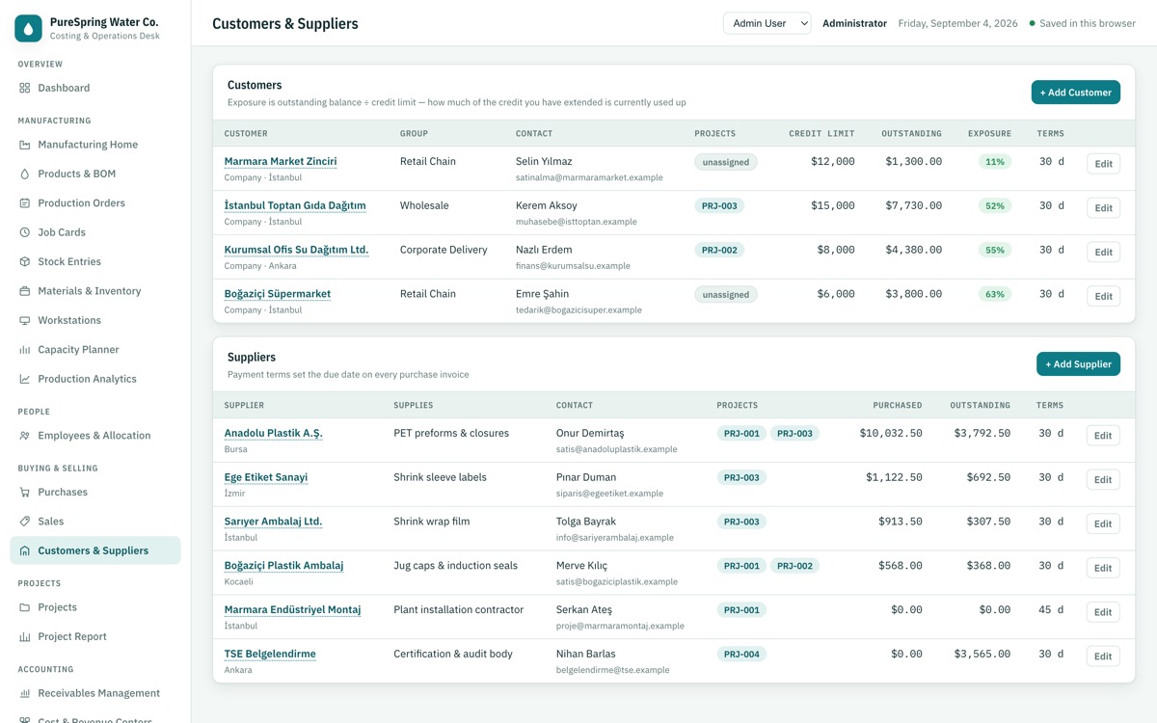Open Dashboard from the sidebar
The image size is (1157, 723).
point(95,88)
